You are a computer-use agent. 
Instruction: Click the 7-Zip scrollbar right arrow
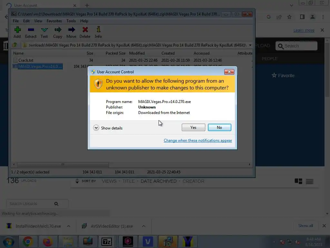pyautogui.click(x=249, y=164)
